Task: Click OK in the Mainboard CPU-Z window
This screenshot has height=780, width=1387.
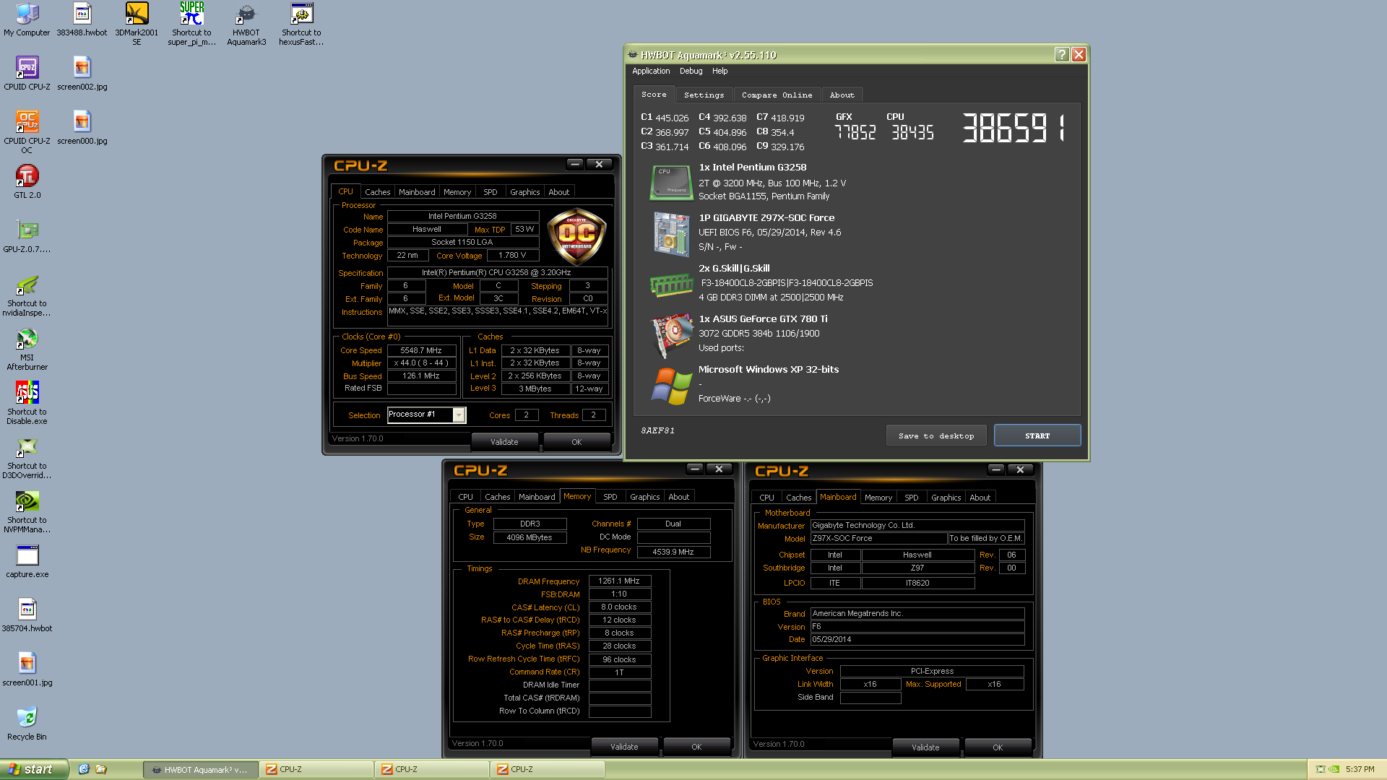Action: pos(998,747)
